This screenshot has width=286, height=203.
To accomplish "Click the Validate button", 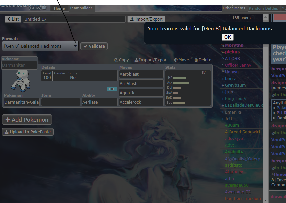I will pyautogui.click(x=94, y=46).
